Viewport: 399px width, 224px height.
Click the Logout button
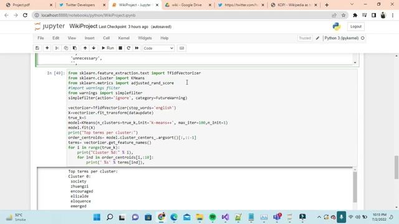click(x=356, y=26)
